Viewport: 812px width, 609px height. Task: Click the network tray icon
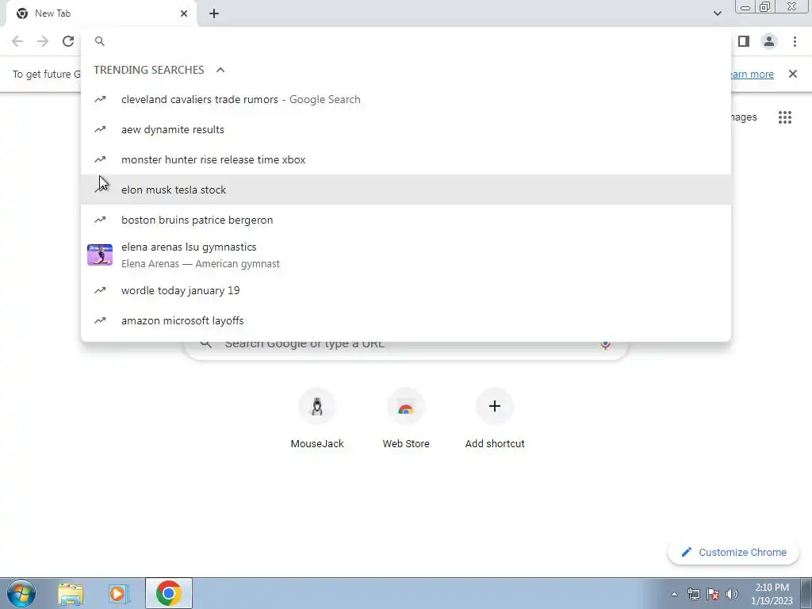pos(693,594)
